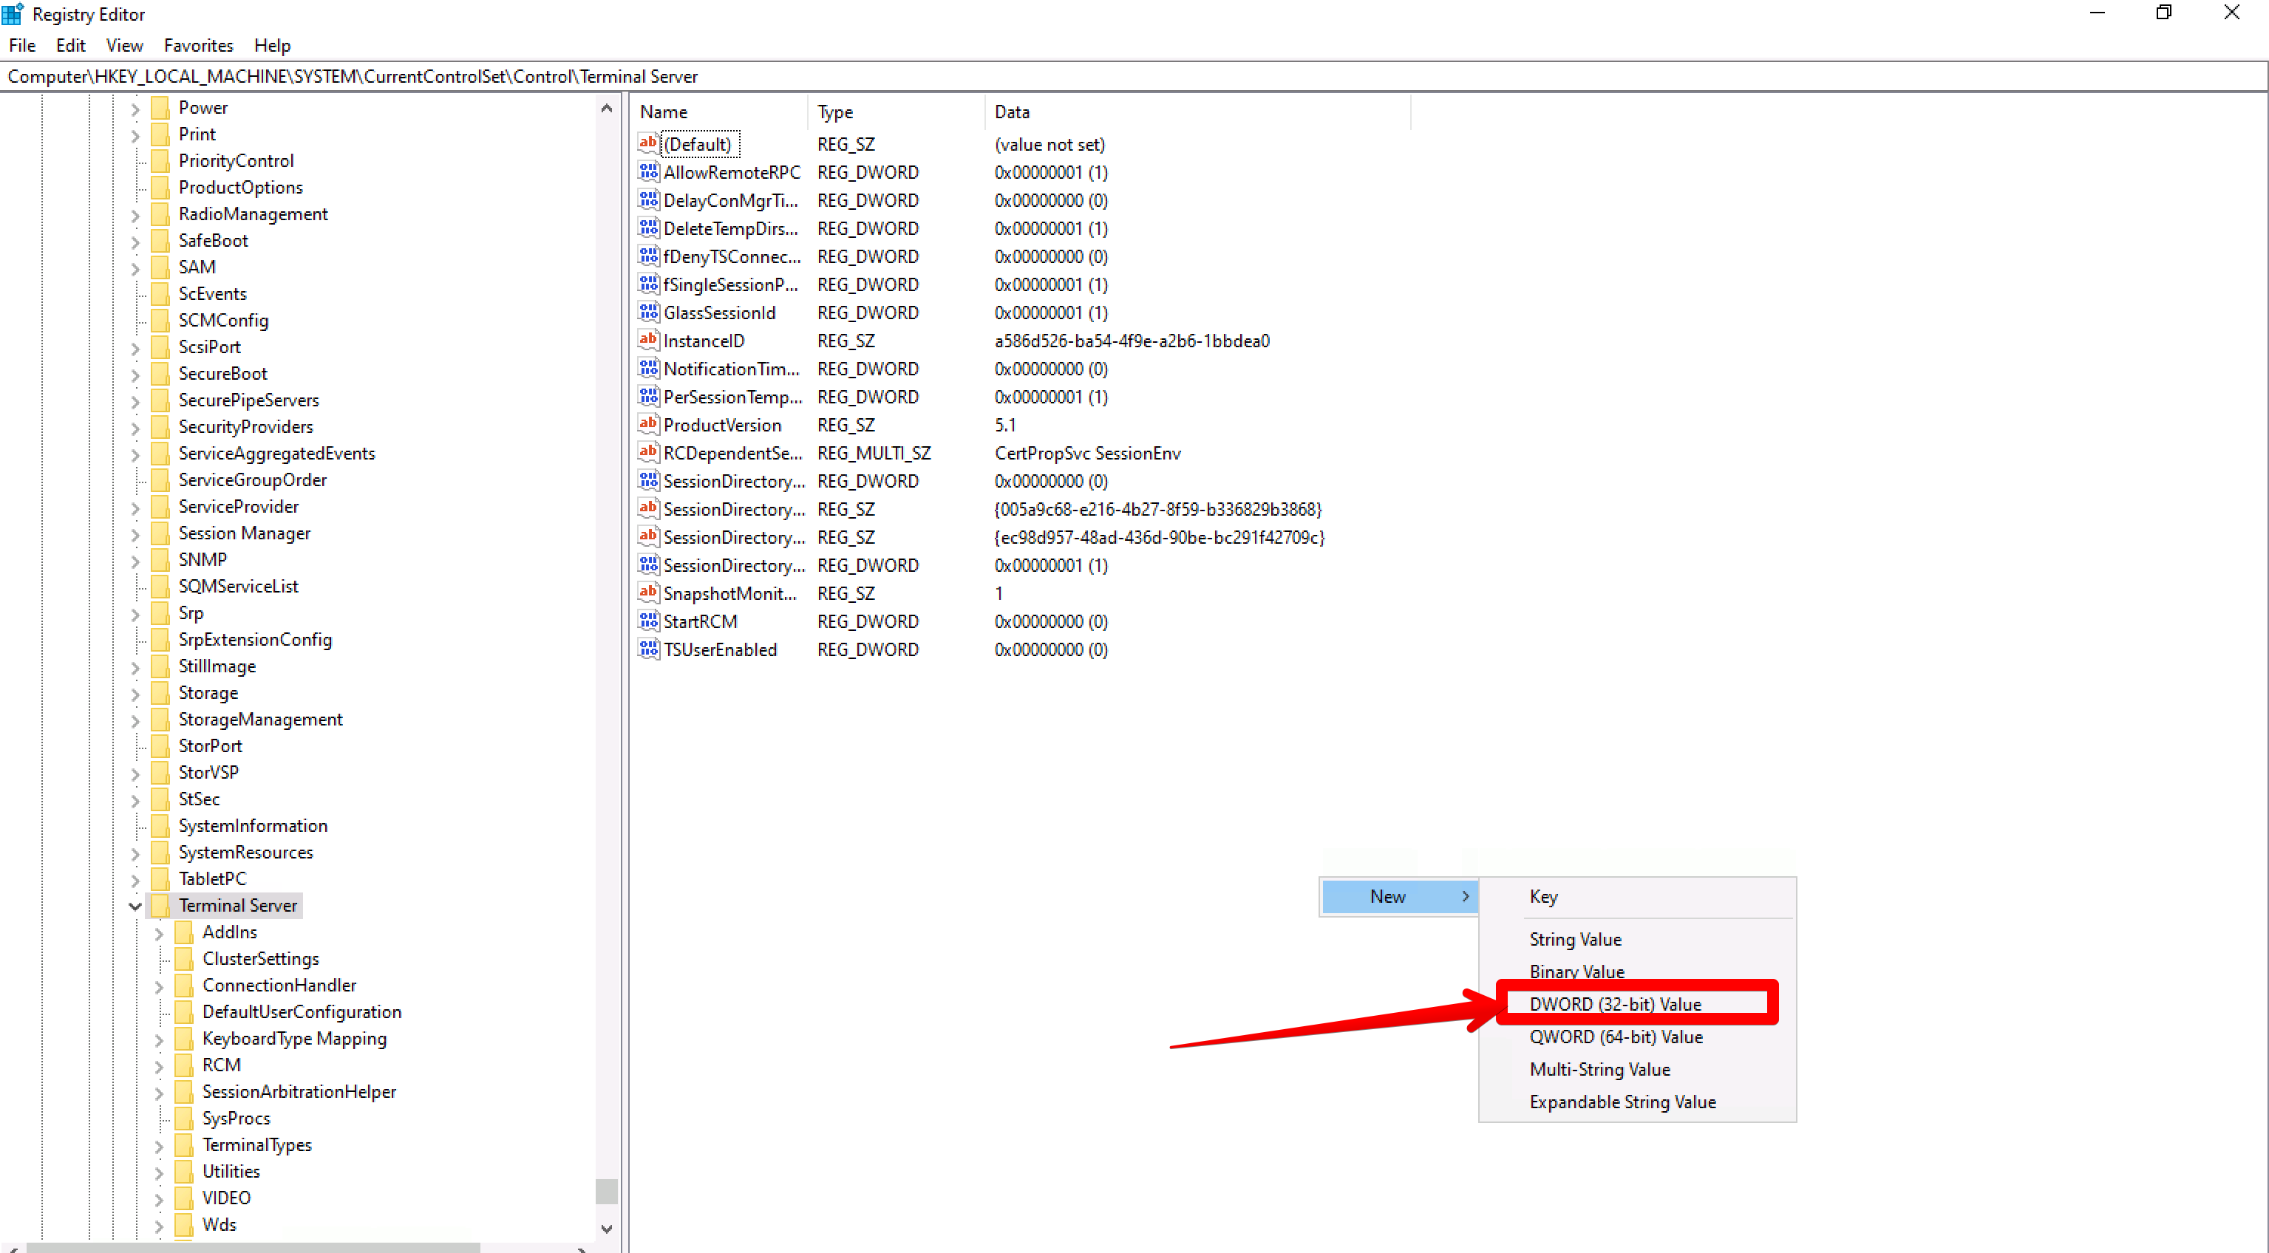Click the Registry Editor title bar icon
The height and width of the screenshot is (1253, 2269).
click(13, 14)
